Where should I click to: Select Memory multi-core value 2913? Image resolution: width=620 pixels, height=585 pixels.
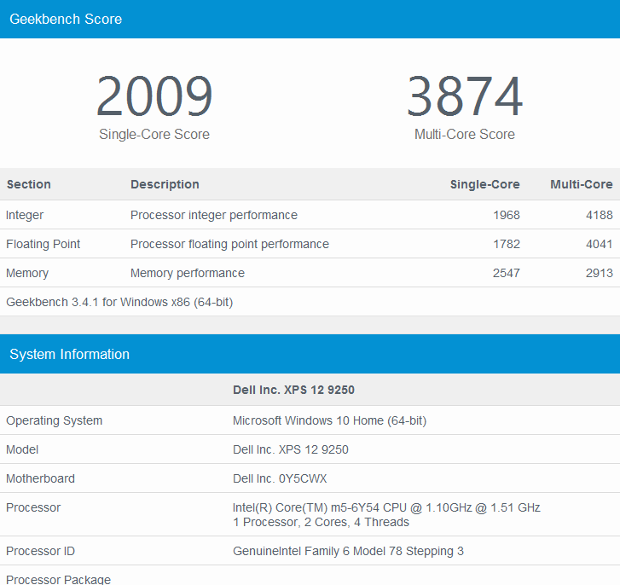point(600,273)
